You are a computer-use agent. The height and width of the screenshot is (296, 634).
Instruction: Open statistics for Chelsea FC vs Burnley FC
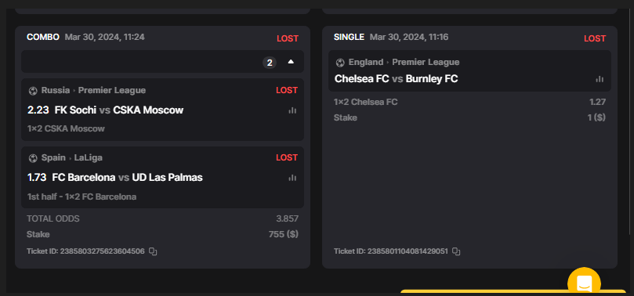tap(600, 79)
